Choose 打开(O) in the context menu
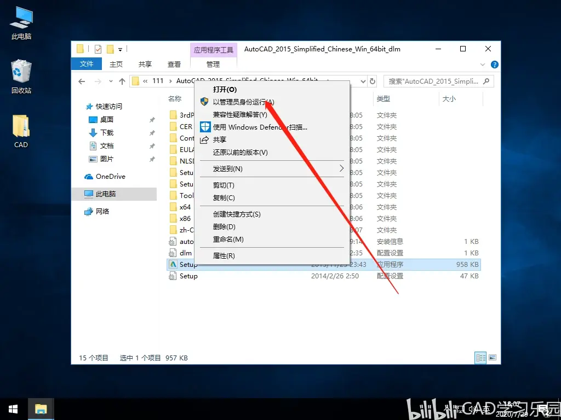This screenshot has width=561, height=420. click(272, 89)
